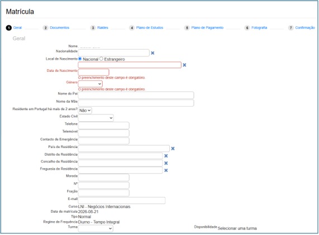Screen dimensions: 319x235
Task: Expand the Turma dropdown
Action: point(96,228)
